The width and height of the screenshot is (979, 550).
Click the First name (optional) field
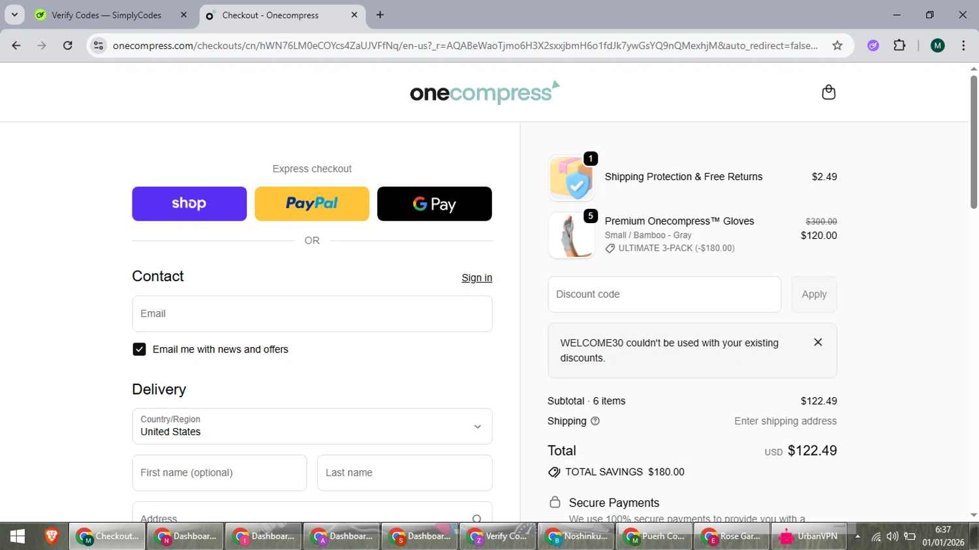click(219, 473)
